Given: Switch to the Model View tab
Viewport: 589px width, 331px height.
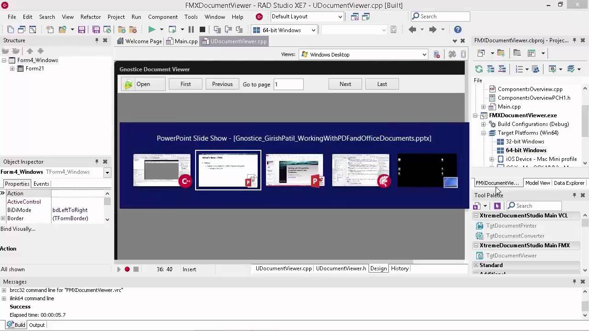Looking at the screenshot, I should coord(537,183).
